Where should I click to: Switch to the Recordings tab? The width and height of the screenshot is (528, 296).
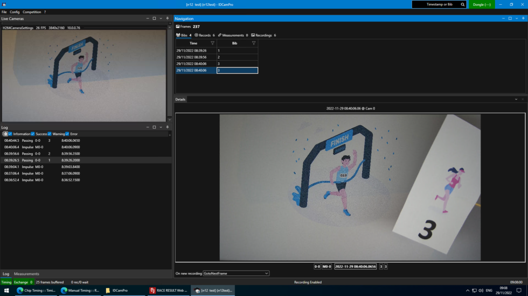pyautogui.click(x=263, y=35)
